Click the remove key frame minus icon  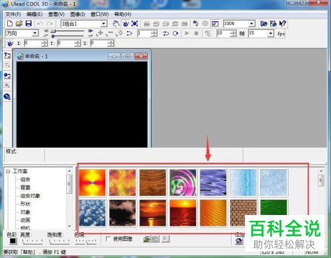pos(110,34)
